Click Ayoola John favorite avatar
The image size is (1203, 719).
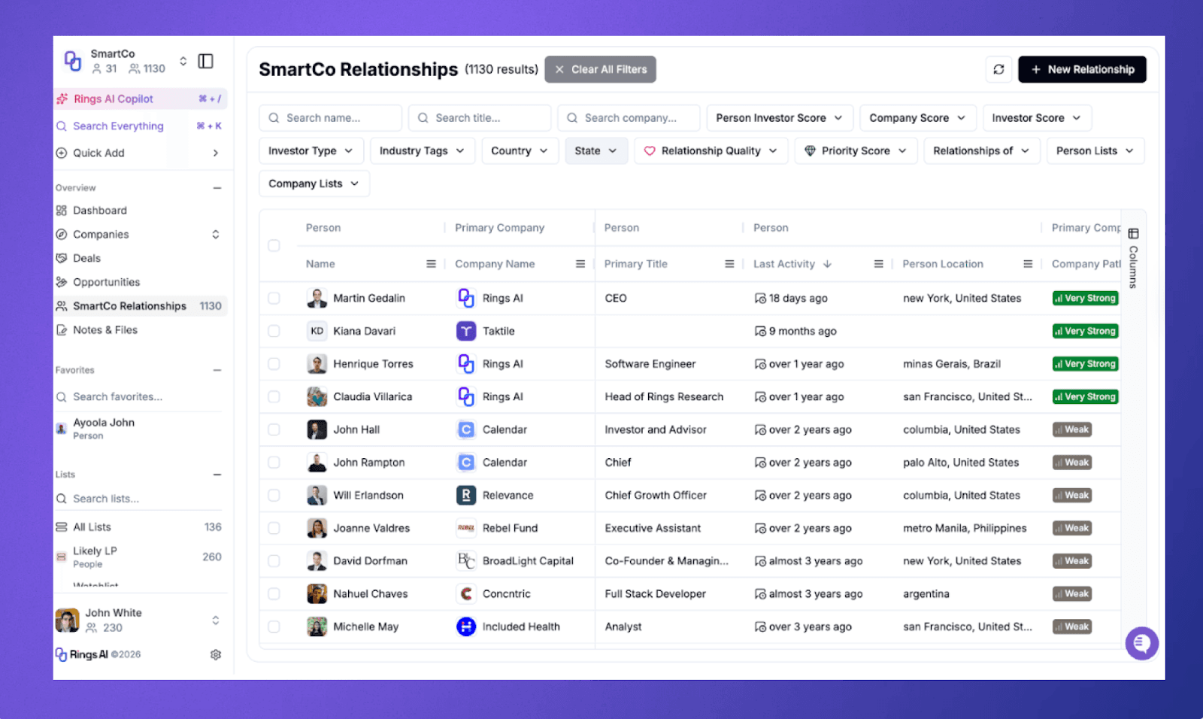pos(62,429)
